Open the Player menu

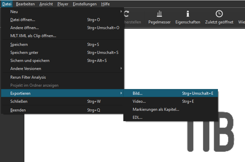tap(63, 4)
